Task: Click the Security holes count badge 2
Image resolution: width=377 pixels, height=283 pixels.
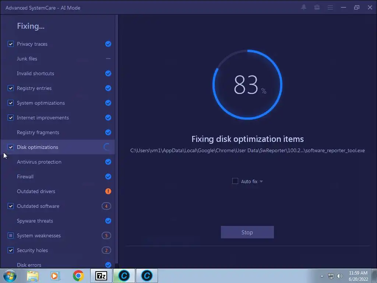Action: pyautogui.click(x=106, y=250)
